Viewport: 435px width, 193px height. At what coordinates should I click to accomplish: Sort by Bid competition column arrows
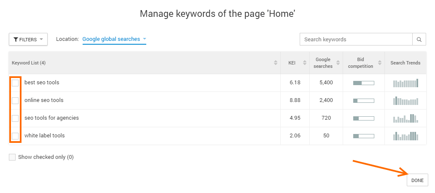click(x=380, y=63)
